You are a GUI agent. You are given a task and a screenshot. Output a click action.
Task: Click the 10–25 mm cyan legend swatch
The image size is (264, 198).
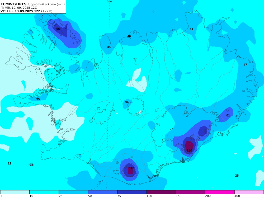[x=44, y=192]
